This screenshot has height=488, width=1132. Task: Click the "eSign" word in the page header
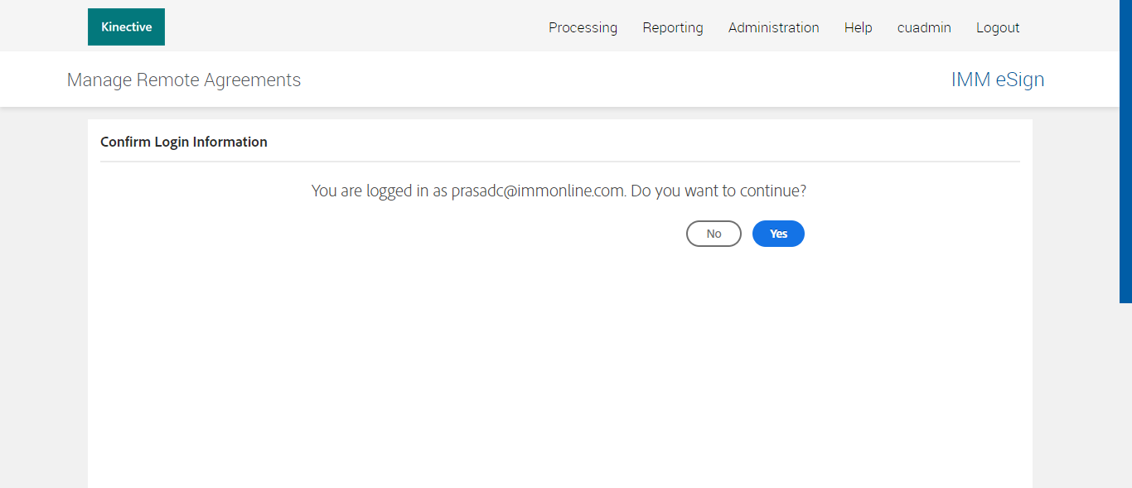pyautogui.click(x=1019, y=80)
